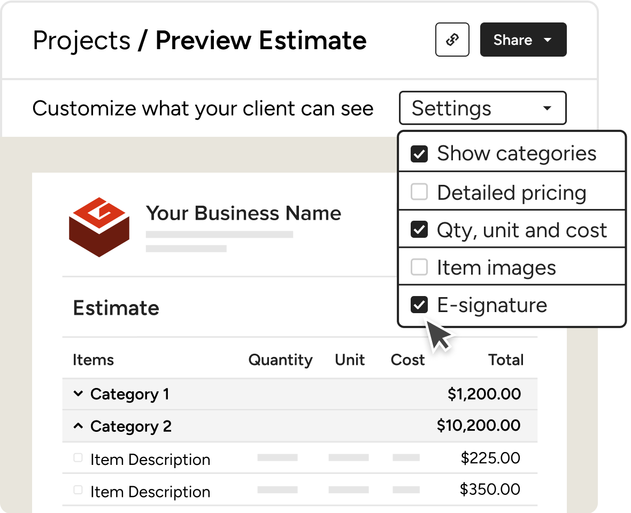Image resolution: width=631 pixels, height=513 pixels.
Task: Disable the E-signature option
Action: pyautogui.click(x=419, y=305)
